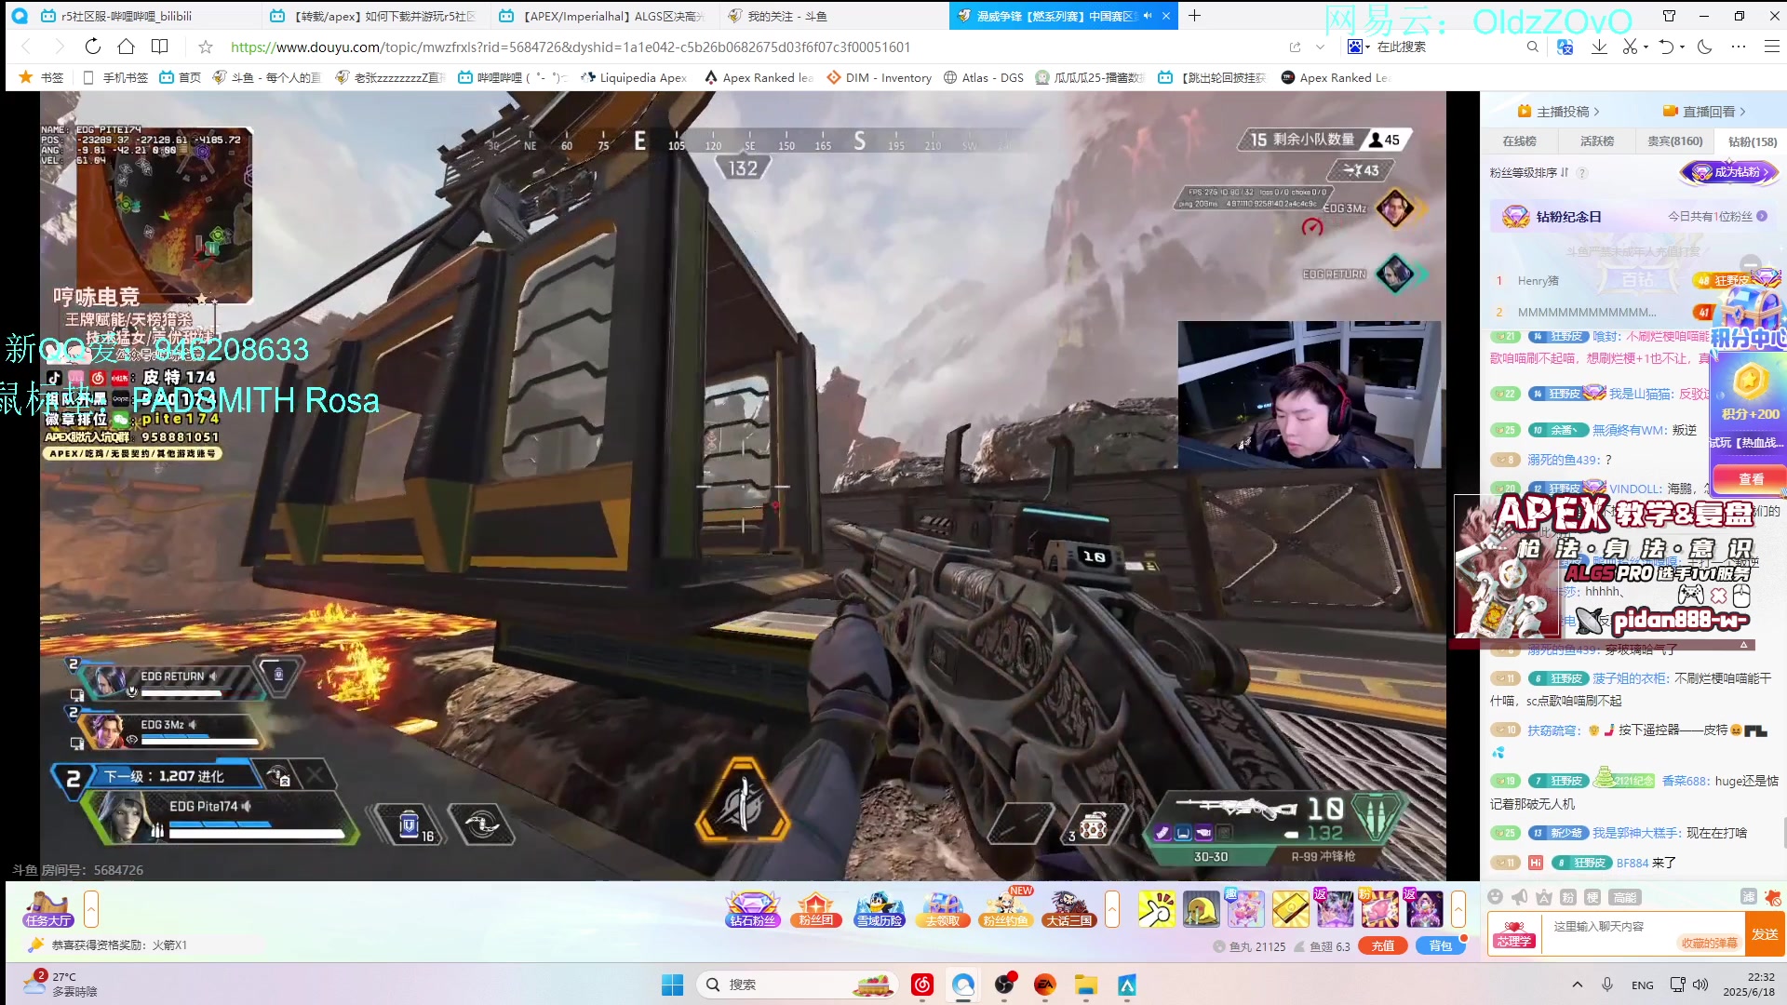Select the 贵宾(8160) tab
Image resolution: width=1787 pixels, height=1005 pixels.
tap(1674, 141)
